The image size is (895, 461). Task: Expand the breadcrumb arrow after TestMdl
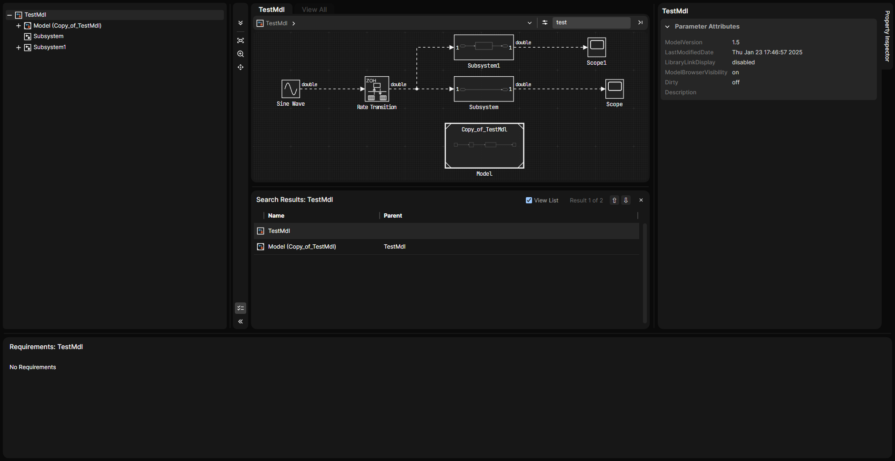293,23
